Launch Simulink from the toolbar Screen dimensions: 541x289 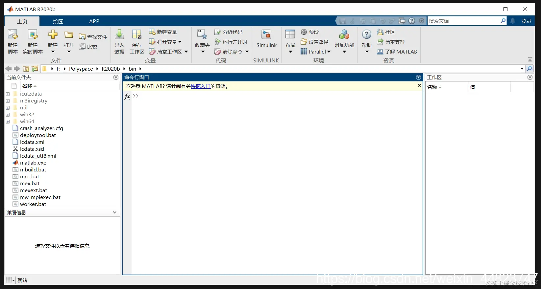[266, 39]
